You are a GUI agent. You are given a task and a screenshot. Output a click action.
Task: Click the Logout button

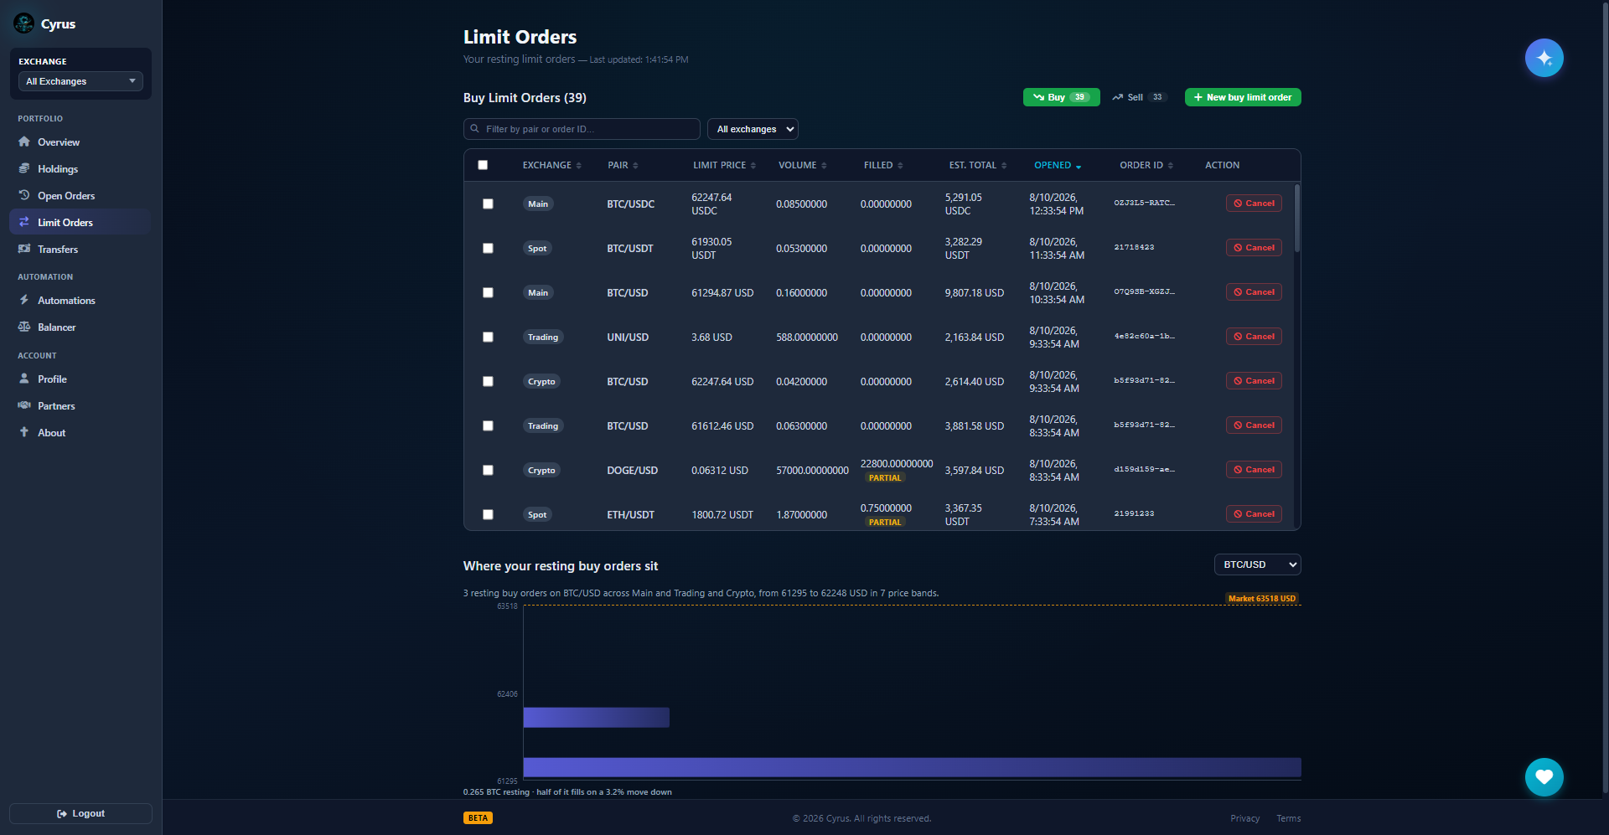click(x=80, y=813)
